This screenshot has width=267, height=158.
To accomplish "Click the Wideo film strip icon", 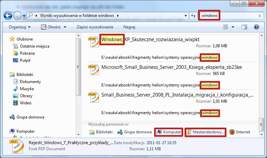I will (16, 103).
